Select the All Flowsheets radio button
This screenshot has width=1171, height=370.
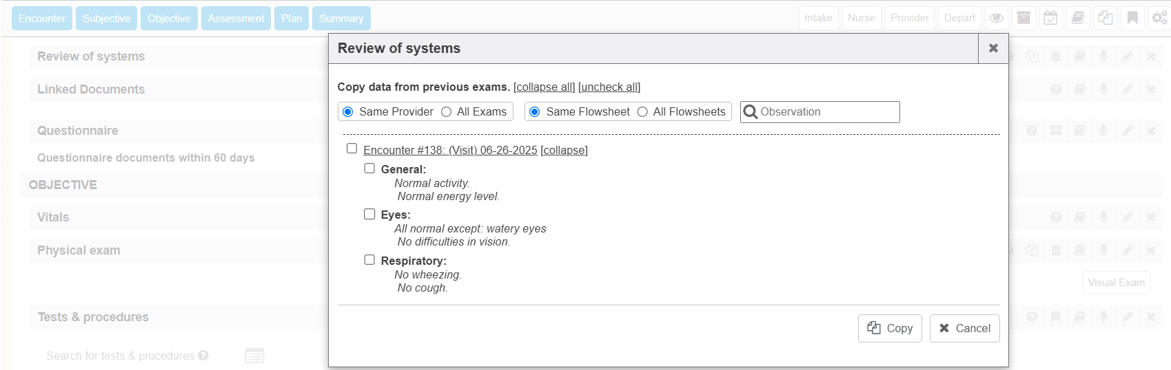click(x=642, y=112)
